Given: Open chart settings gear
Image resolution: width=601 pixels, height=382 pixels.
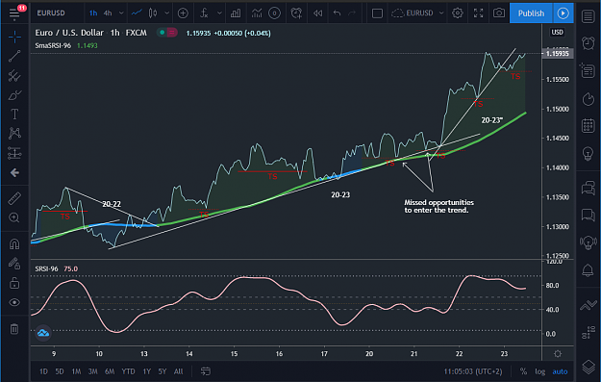Looking at the screenshot, I should tap(458, 13).
